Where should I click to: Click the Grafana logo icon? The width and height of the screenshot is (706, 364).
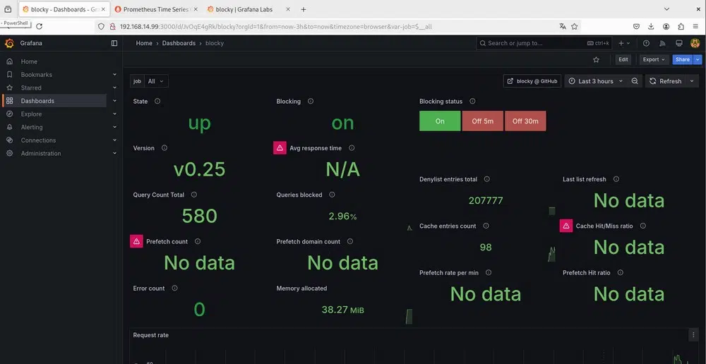pos(9,43)
